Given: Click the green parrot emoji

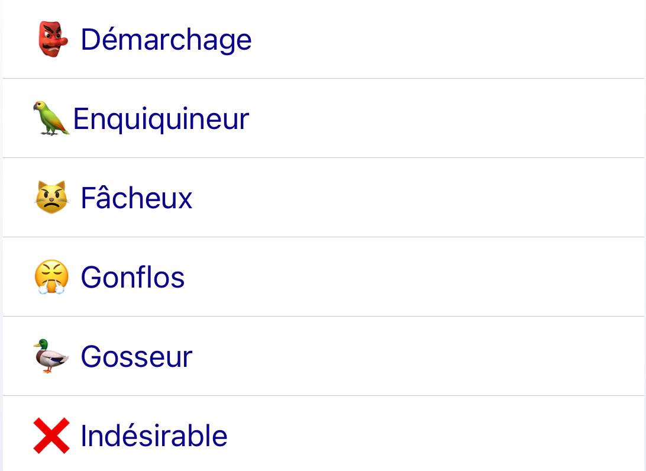Looking at the screenshot, I should (50, 118).
